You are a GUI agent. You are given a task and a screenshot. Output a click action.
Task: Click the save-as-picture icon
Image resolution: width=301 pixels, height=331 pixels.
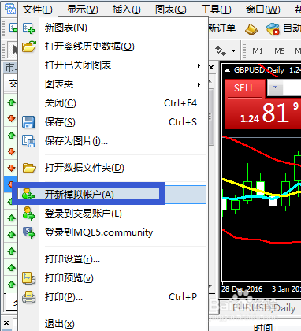(28, 141)
